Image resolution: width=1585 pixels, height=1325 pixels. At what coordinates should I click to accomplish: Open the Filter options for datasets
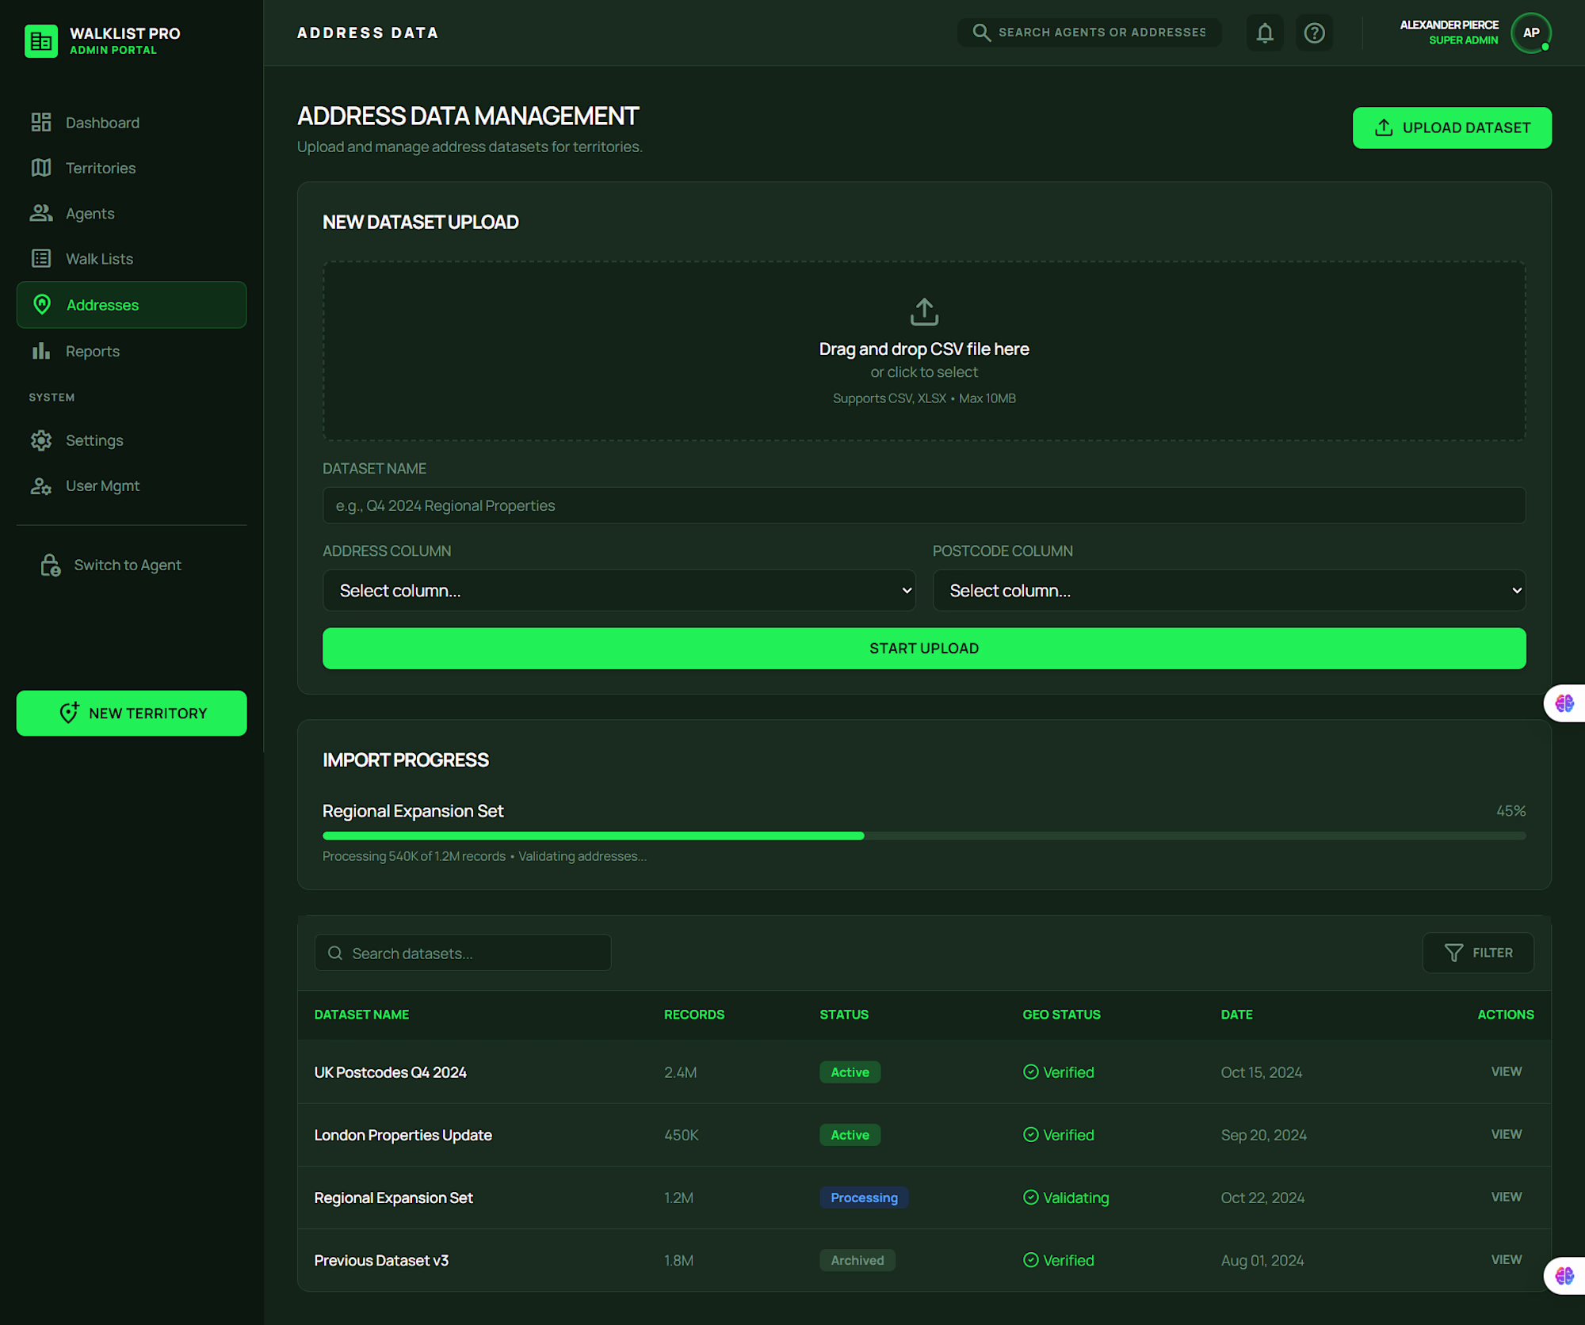(x=1478, y=953)
